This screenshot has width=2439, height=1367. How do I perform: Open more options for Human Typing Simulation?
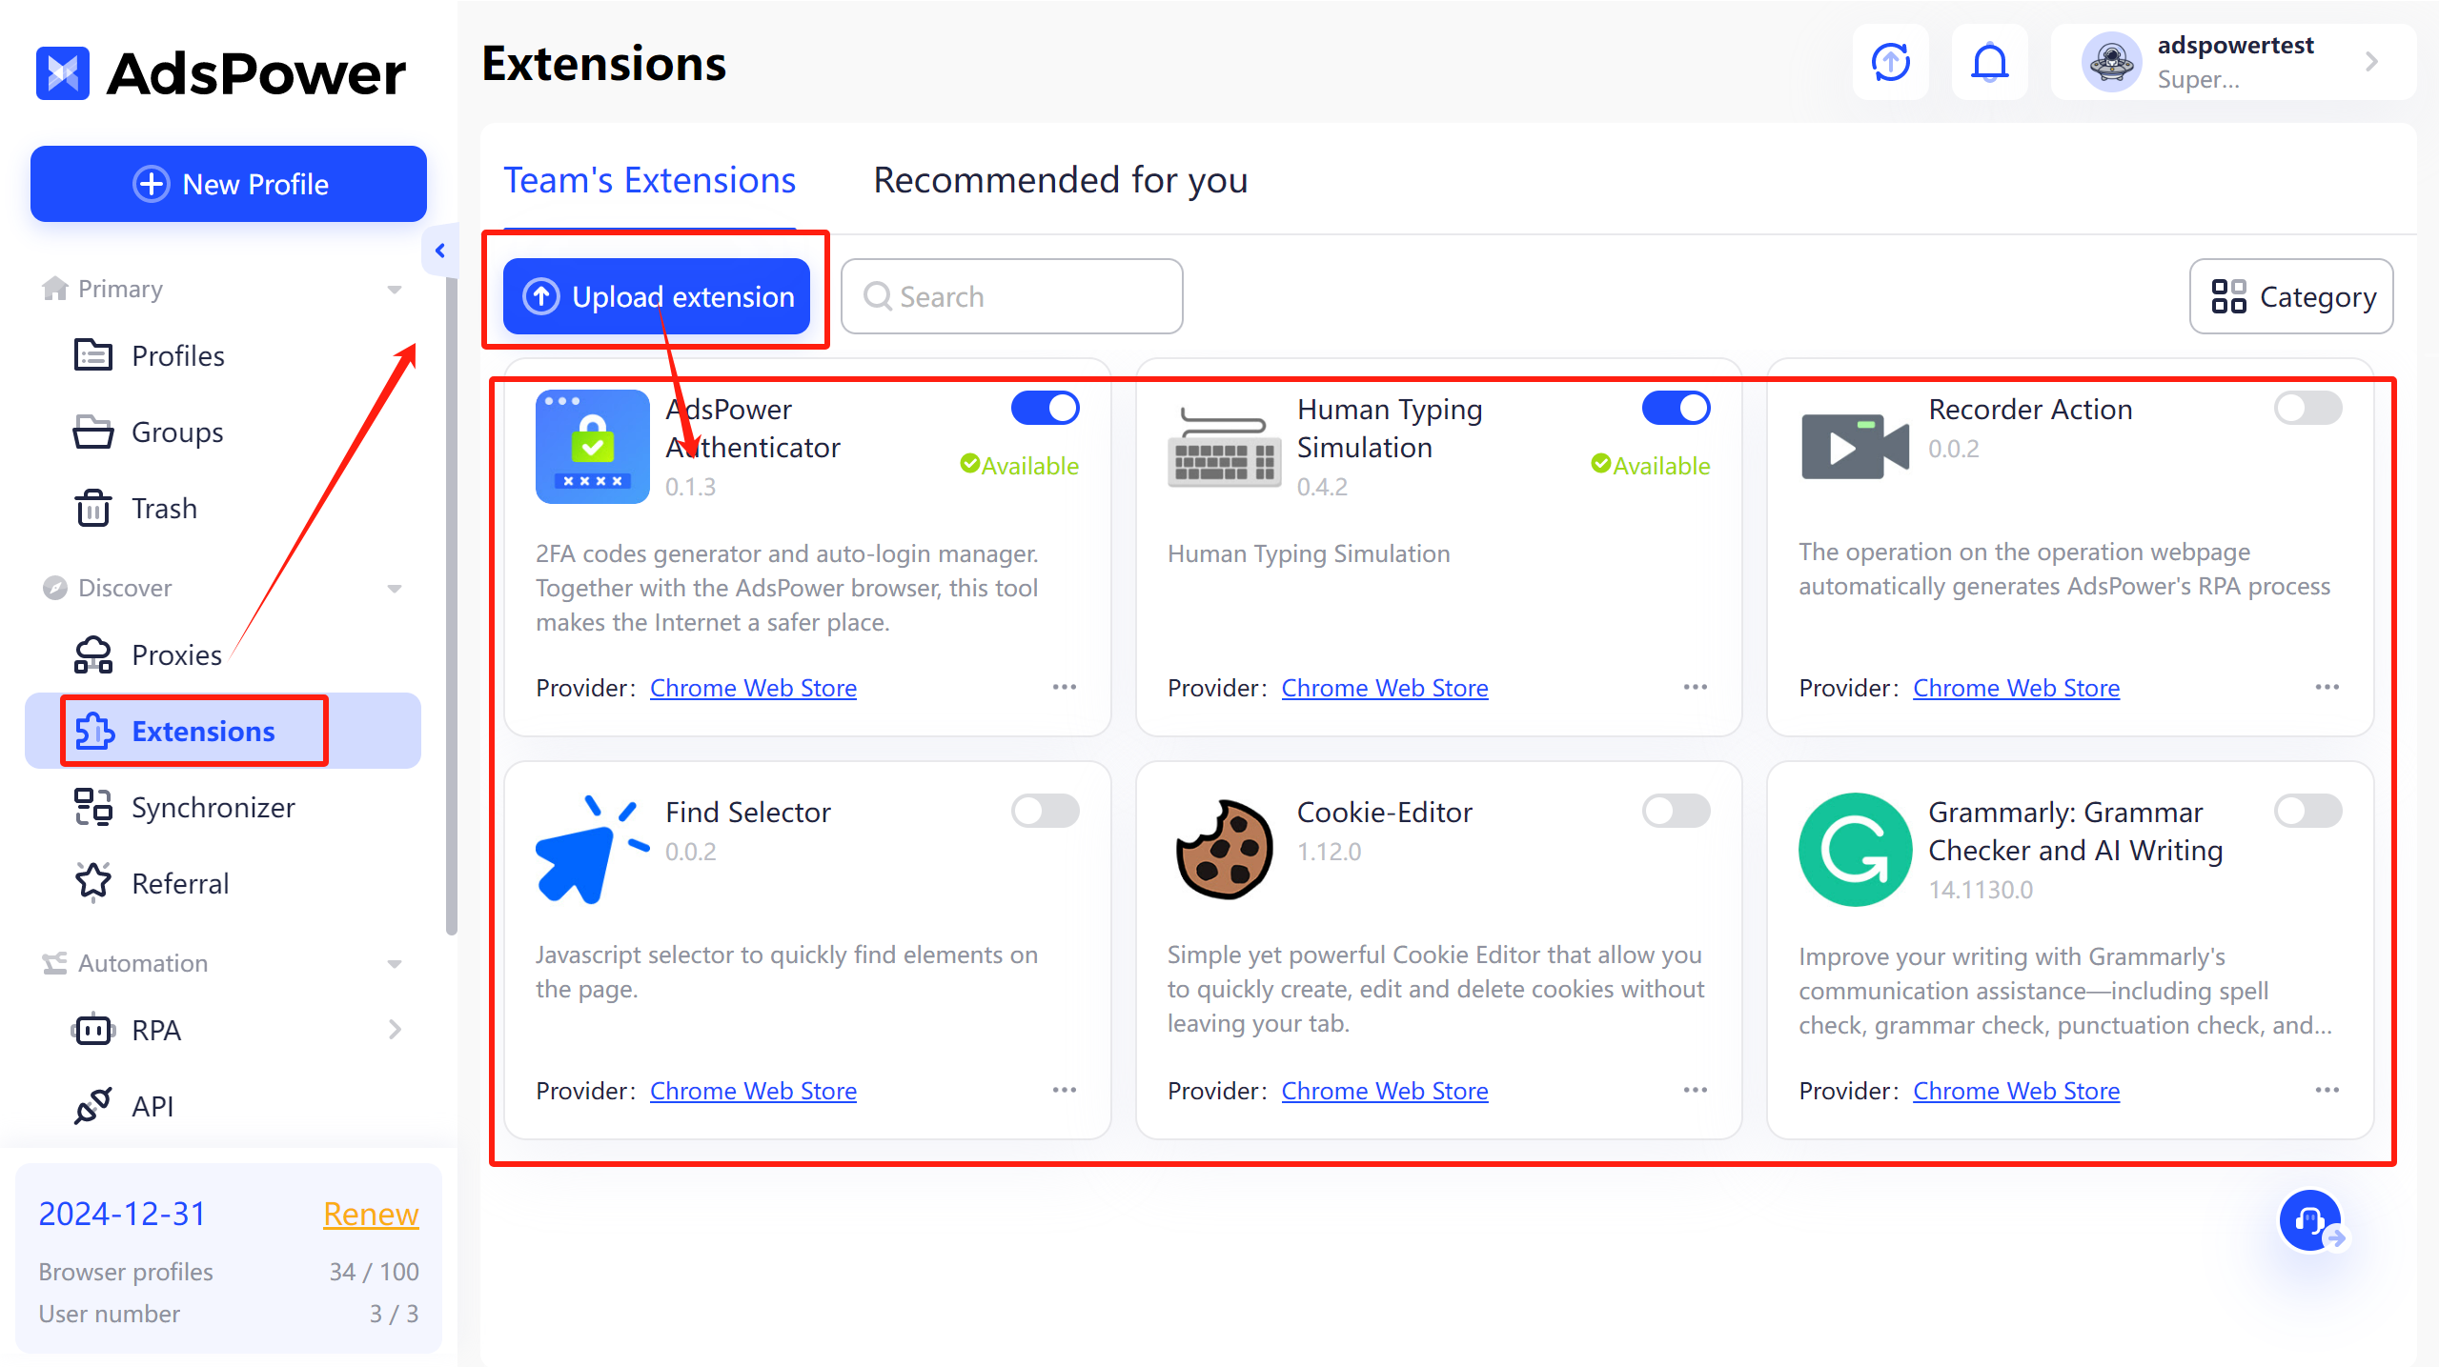click(x=1695, y=687)
